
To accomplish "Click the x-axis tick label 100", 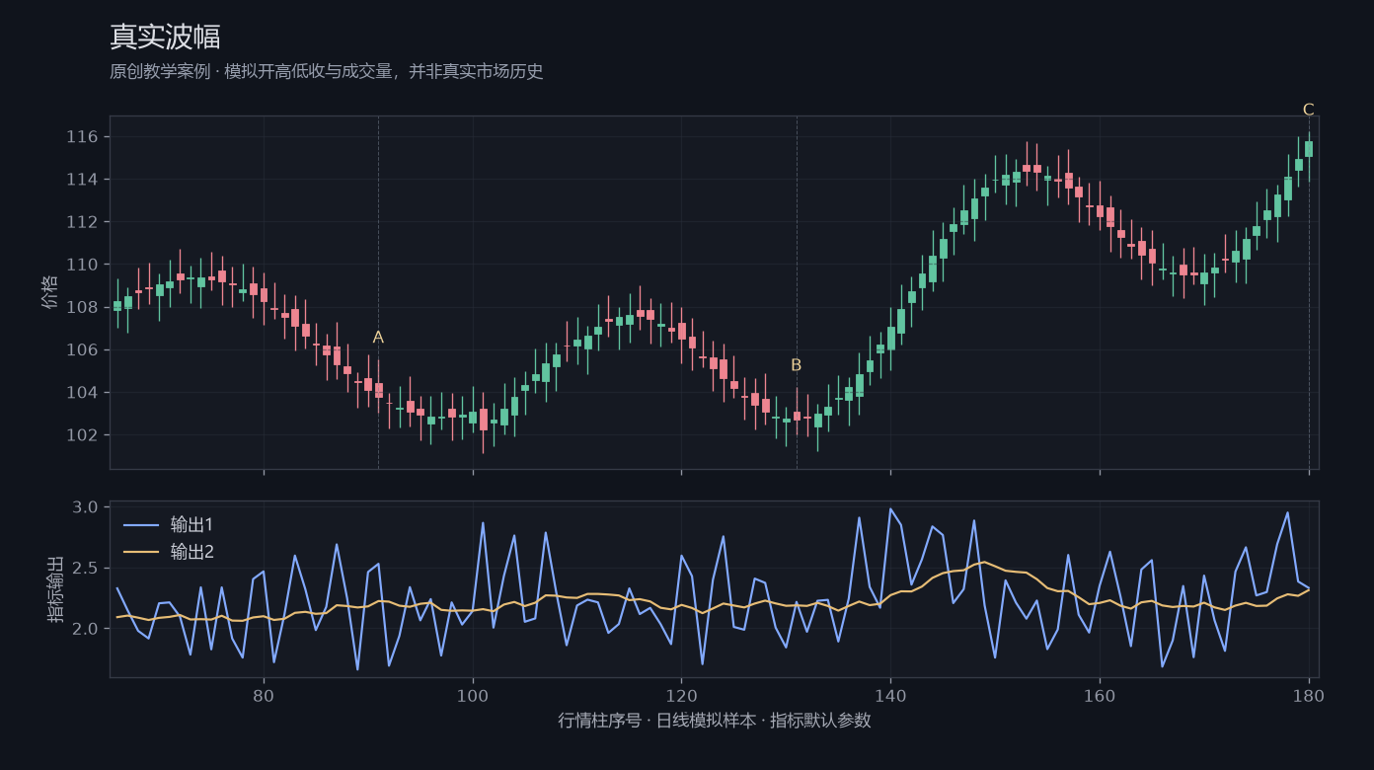I will tap(473, 696).
